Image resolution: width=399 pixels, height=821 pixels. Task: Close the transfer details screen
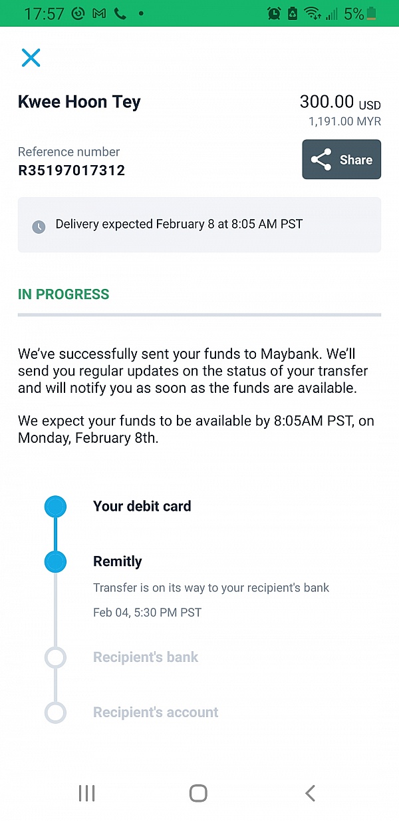31,58
